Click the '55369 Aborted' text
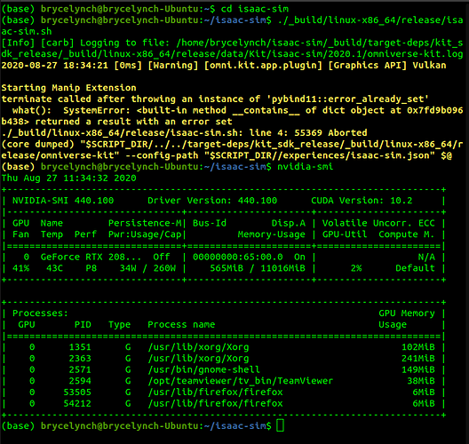Image resolution: width=469 pixels, height=444 pixels. pyautogui.click(x=330, y=132)
